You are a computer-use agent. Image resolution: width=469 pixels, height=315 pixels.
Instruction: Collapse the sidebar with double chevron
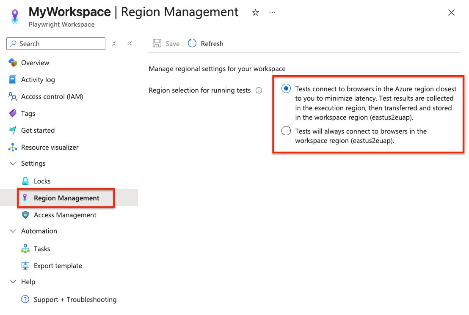tap(130, 44)
